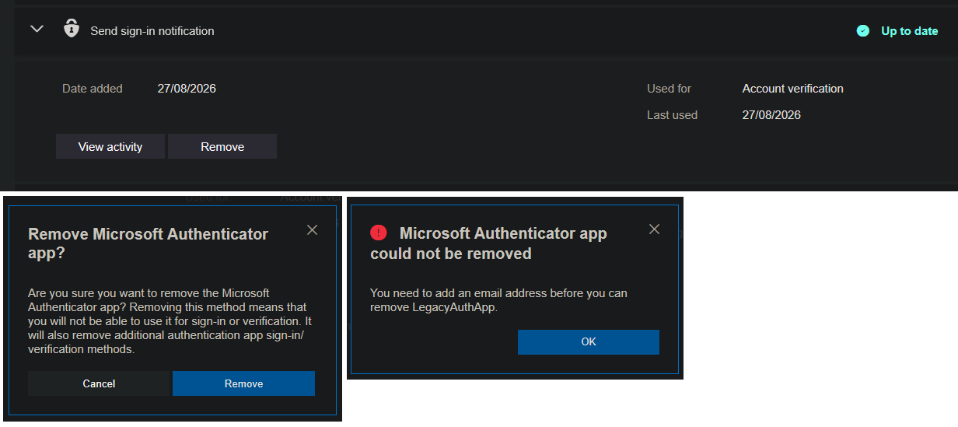Click the 'add an email address' error message
The width and height of the screenshot is (958, 427).
pyautogui.click(x=498, y=299)
